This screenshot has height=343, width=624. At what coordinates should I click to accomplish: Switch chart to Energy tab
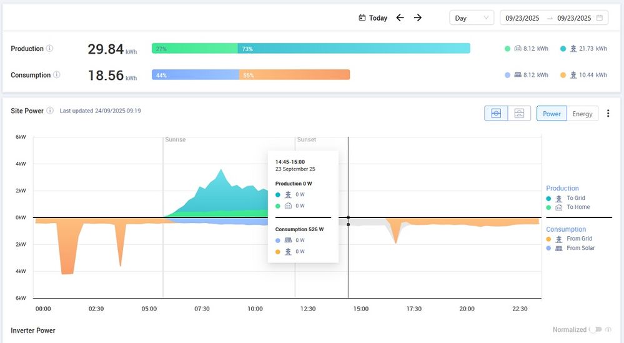tap(582, 114)
